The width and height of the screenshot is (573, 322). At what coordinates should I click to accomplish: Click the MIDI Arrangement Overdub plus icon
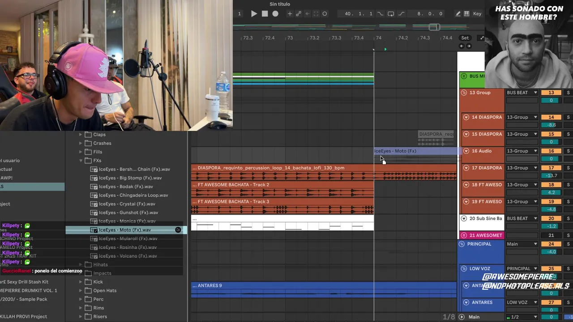[x=290, y=14]
